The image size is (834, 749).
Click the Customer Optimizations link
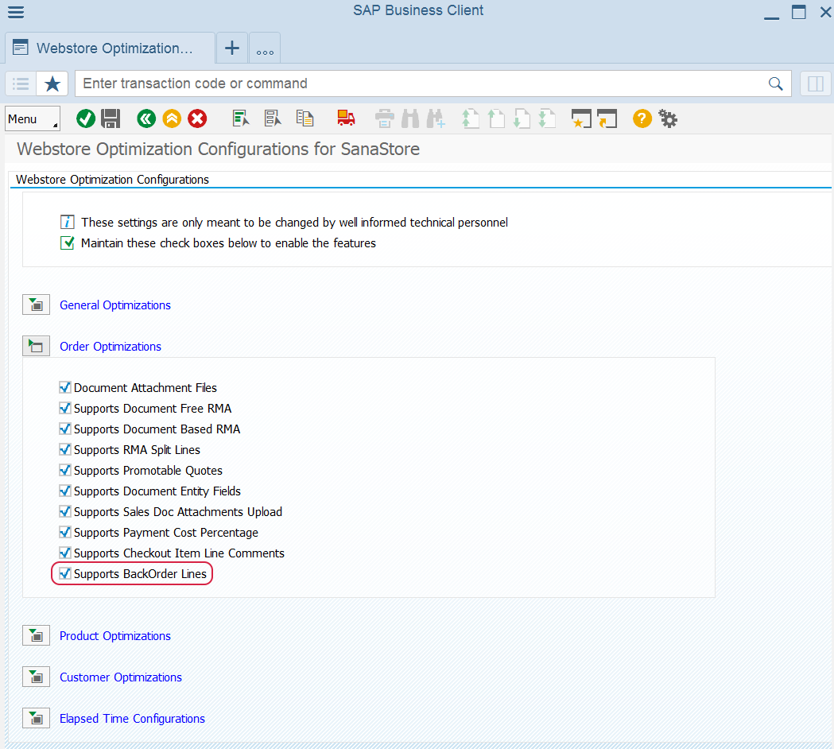121,677
